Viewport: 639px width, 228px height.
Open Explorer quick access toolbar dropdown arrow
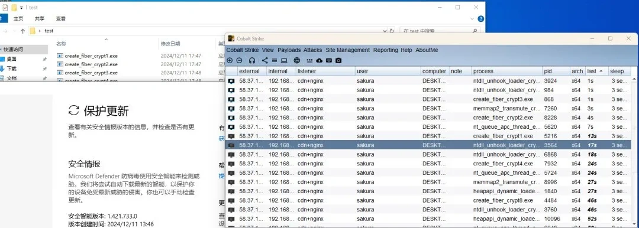coord(21,8)
